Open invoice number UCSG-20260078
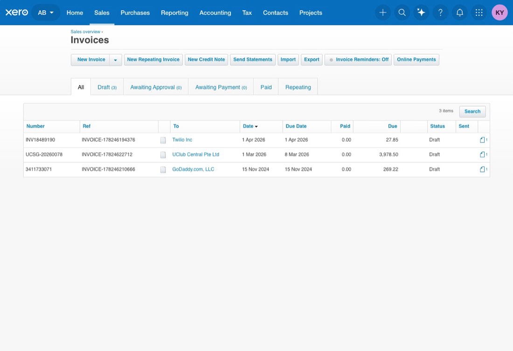This screenshot has width=513, height=351. (44, 155)
